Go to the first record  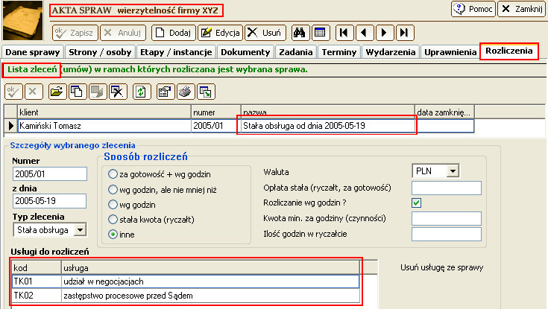coord(344,33)
